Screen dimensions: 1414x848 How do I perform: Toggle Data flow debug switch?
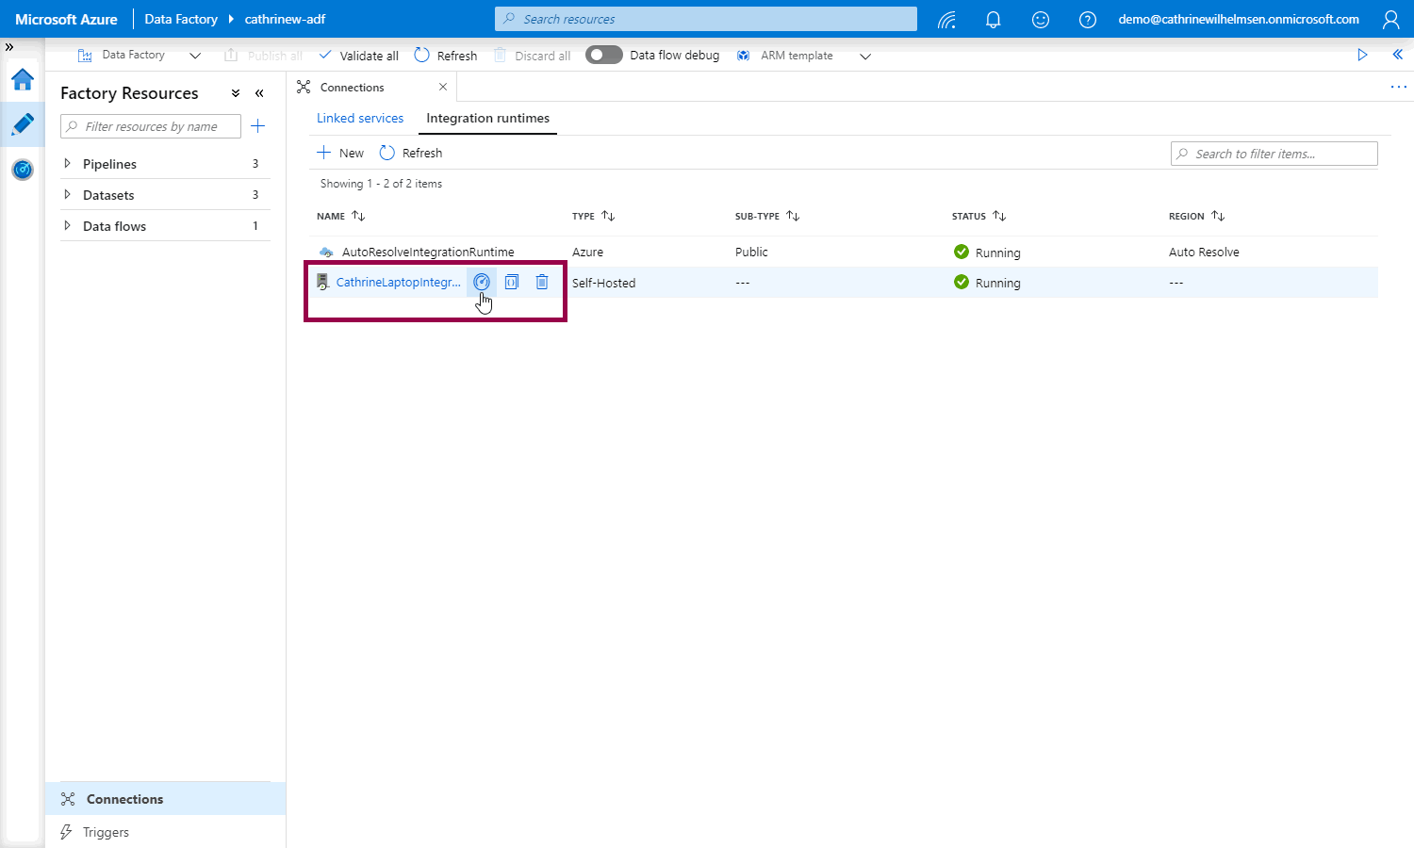[x=604, y=56]
